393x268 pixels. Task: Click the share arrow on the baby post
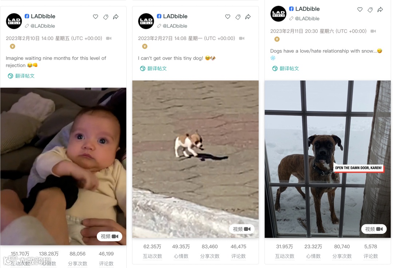click(x=116, y=17)
